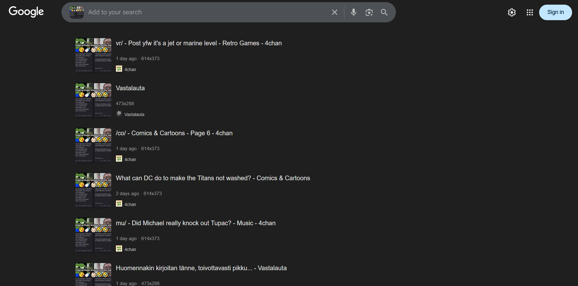Click 4chan clover favicon under Retro Games result
The width and height of the screenshot is (578, 286).
click(x=119, y=69)
